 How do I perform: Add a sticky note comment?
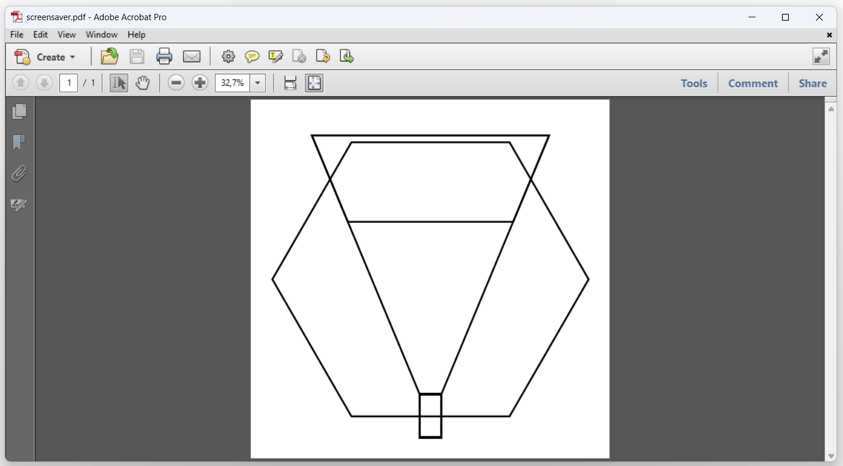(x=252, y=56)
